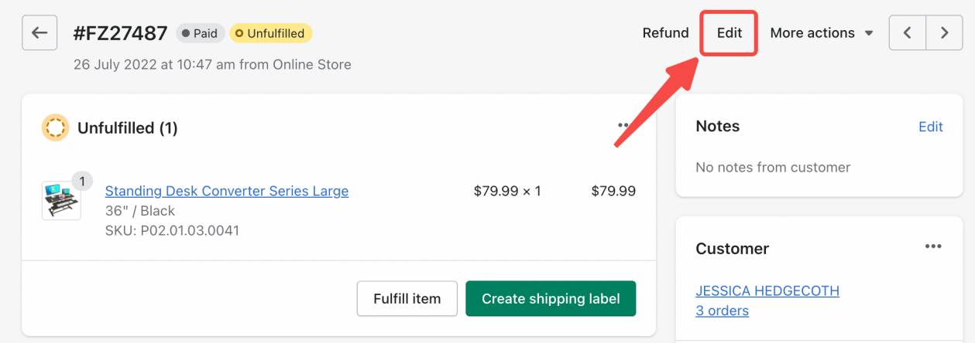Click the yellow Unfulfilled status badge
This screenshot has width=975, height=343.
click(x=271, y=33)
